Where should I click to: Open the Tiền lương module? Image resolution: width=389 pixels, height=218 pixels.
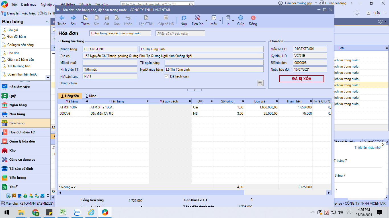tap(25, 178)
